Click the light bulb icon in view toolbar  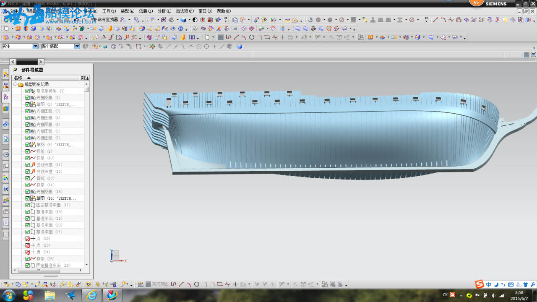[x=365, y=20]
